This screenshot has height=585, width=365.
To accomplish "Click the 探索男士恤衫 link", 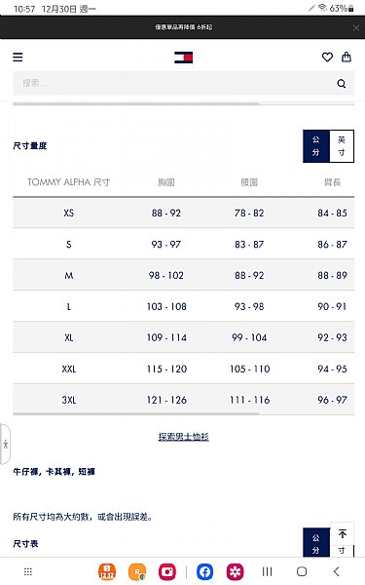I will tap(183, 437).
